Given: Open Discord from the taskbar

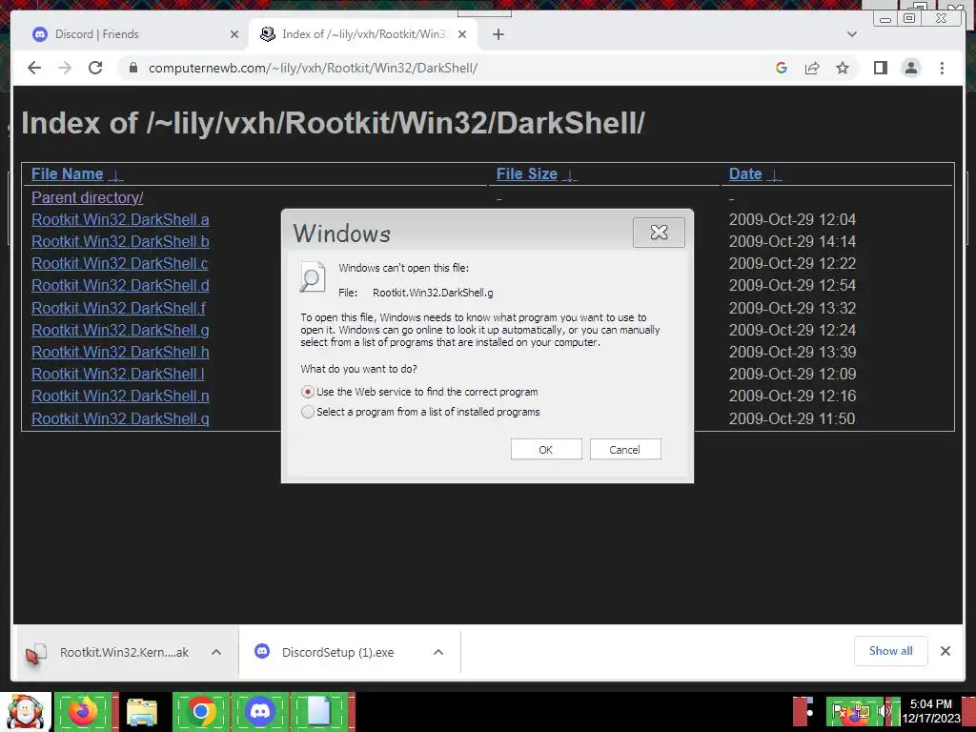Looking at the screenshot, I should [x=259, y=711].
